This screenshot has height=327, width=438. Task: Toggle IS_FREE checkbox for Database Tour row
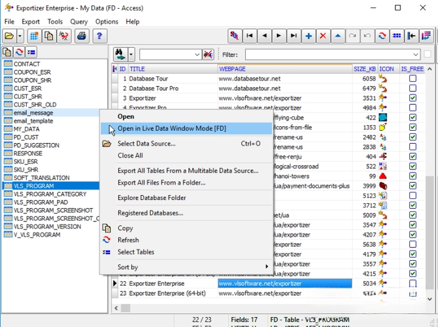pos(412,78)
